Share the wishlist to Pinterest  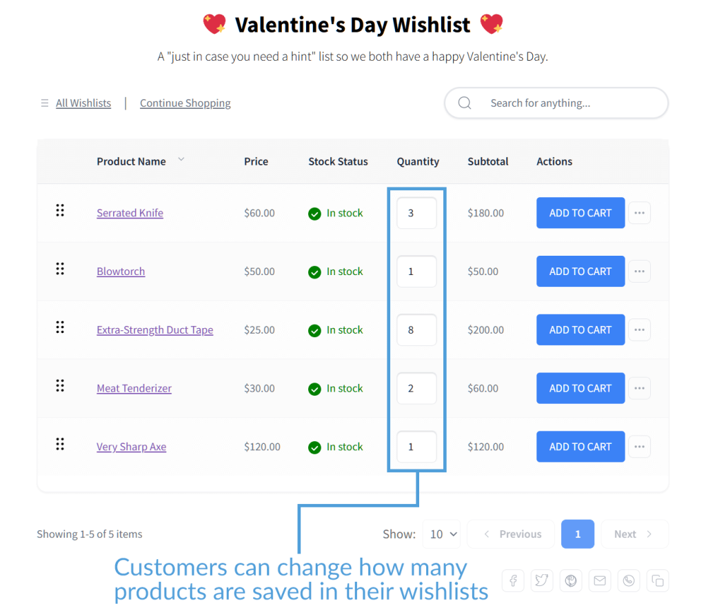click(571, 580)
